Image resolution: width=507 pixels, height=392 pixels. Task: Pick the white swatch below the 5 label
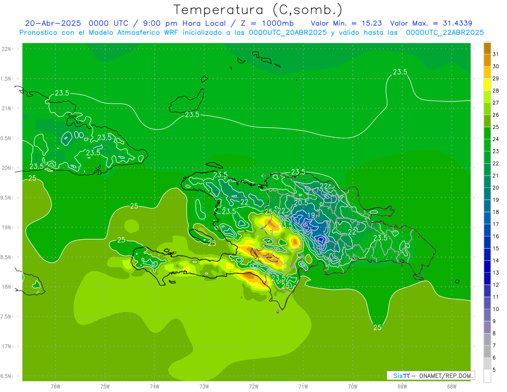pos(487,376)
